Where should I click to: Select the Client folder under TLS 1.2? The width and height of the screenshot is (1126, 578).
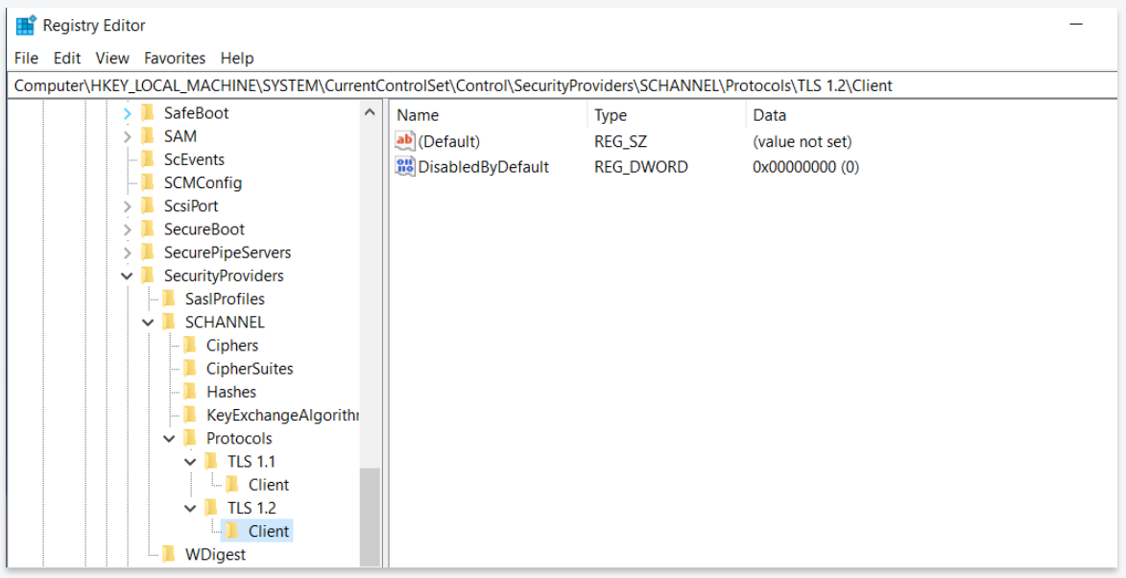click(267, 530)
